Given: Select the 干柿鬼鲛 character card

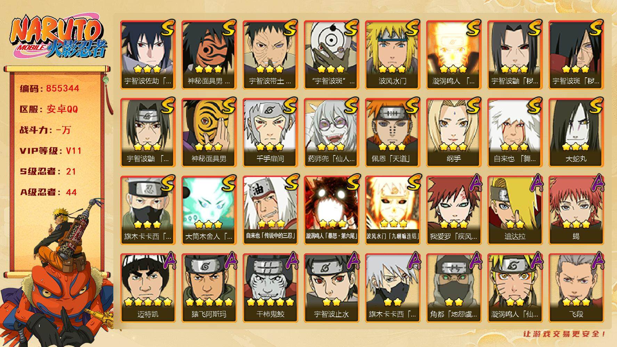Looking at the screenshot, I should click(x=270, y=288).
